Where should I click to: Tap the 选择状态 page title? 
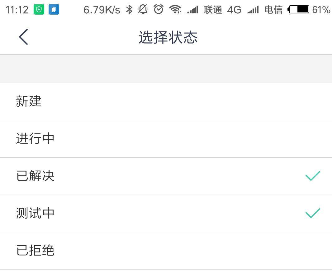coord(168,37)
